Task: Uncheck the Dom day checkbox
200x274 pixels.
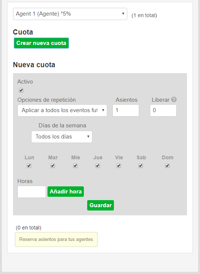Action: pyautogui.click(x=167, y=166)
